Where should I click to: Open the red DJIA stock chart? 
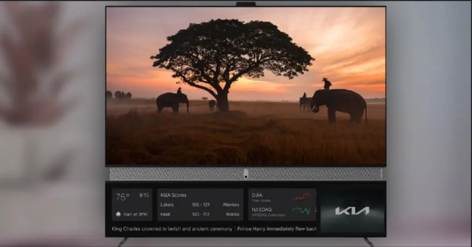[x=301, y=197]
